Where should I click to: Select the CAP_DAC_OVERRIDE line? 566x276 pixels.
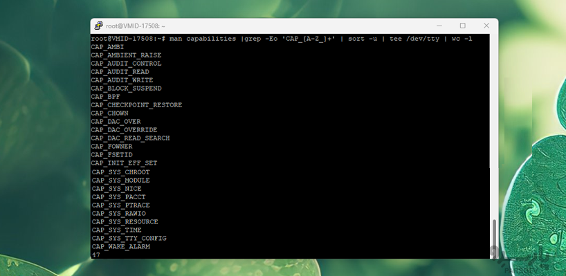click(x=124, y=130)
